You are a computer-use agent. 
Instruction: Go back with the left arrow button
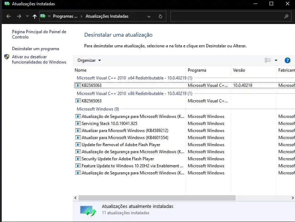[8, 16]
